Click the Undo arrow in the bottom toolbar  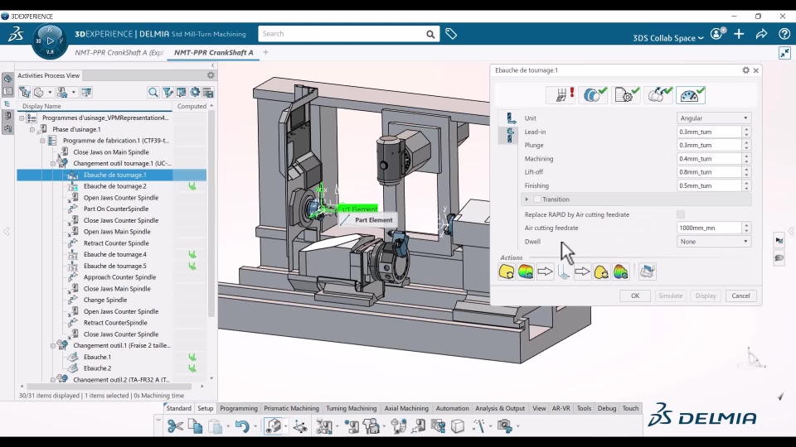click(242, 426)
